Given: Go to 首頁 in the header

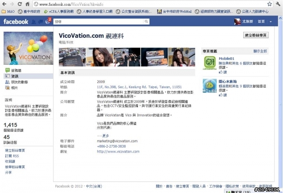Looking at the screenshot, I should 261,22.
